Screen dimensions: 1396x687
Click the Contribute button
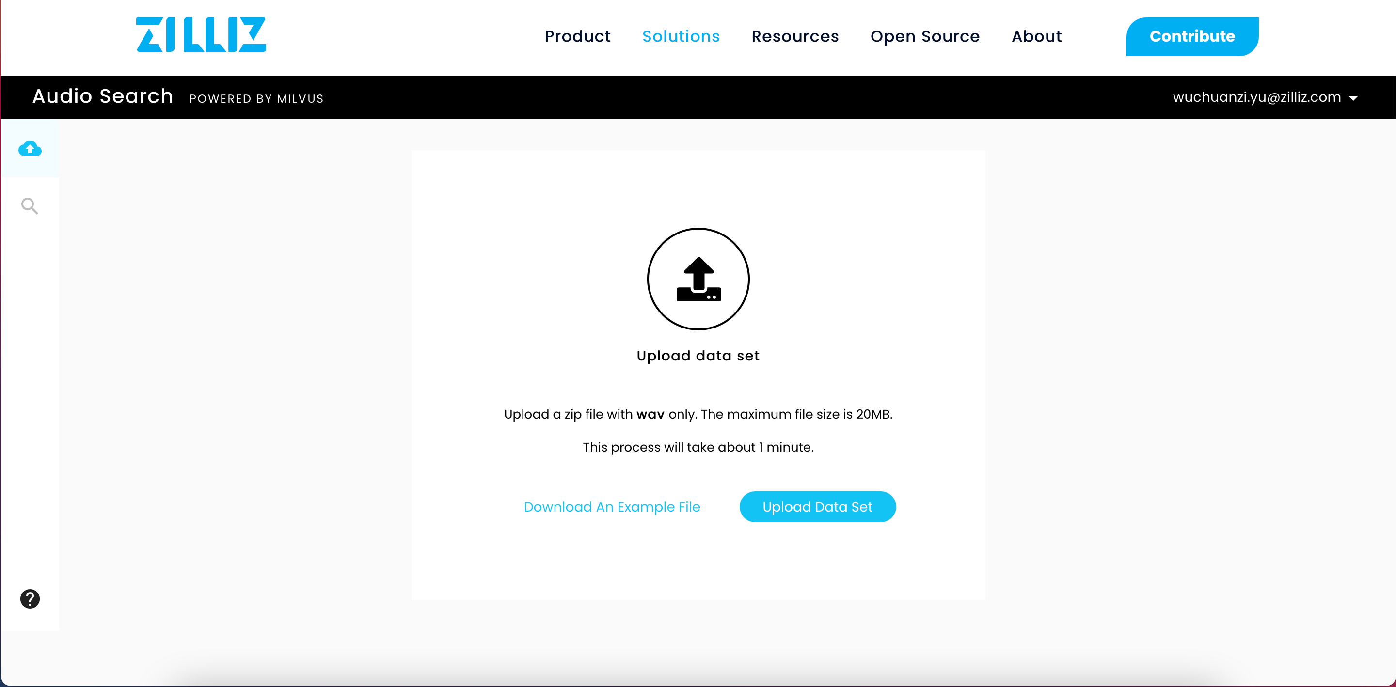(1192, 36)
